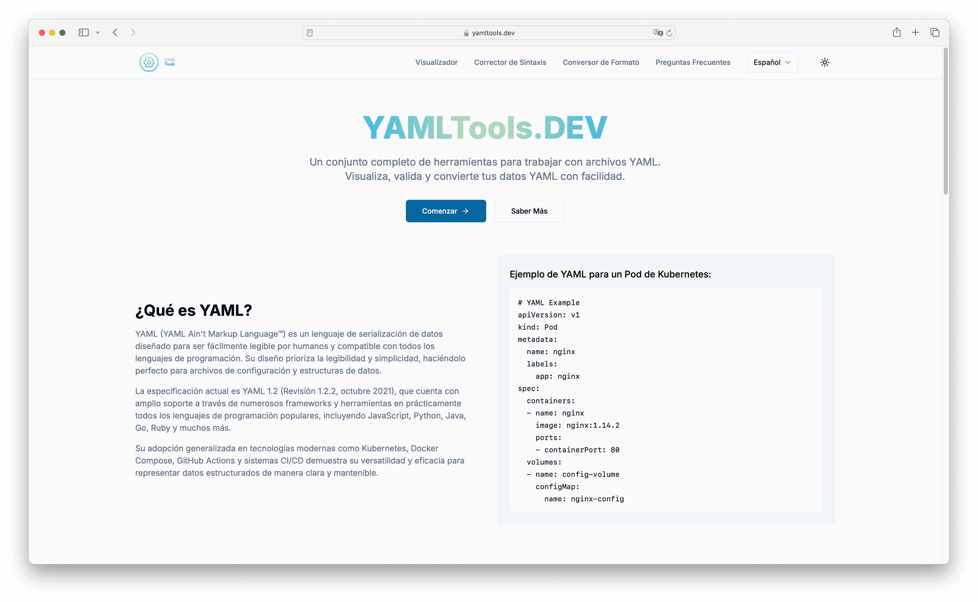Click the translate icon in address bar
978x602 pixels.
(658, 33)
